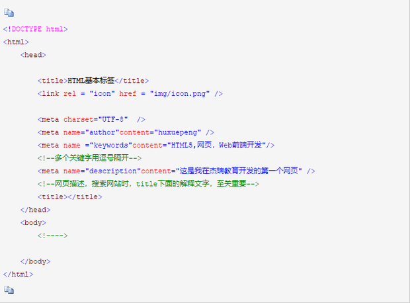
Task: Click the title text HTML基本标签
Action: 91,81
